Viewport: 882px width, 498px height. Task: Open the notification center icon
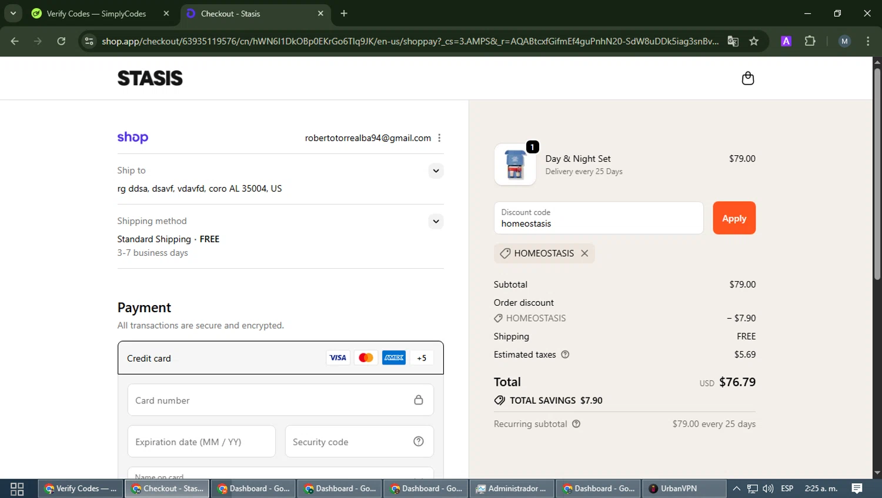coord(857,489)
